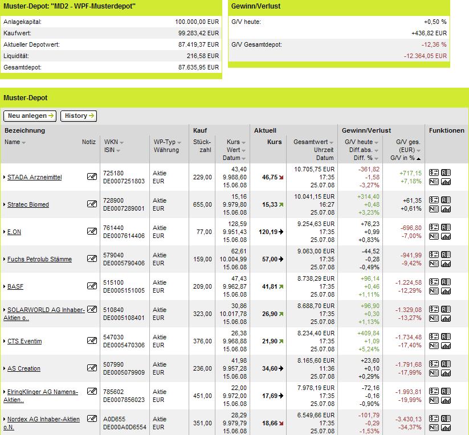Sort by WKN column arrow

121,143
